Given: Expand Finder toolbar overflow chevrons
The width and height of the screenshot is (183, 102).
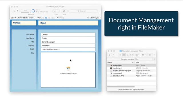Looking at the screenshot, I should pos(154,55).
